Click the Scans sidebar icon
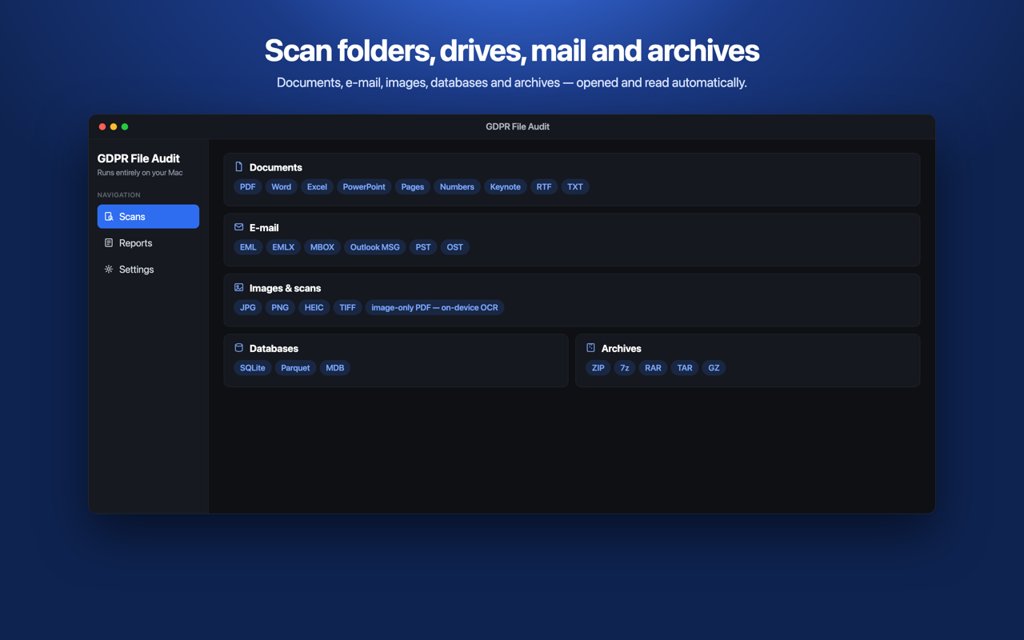The image size is (1024, 640). pyautogui.click(x=109, y=217)
